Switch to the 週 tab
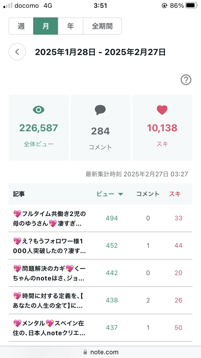This screenshot has width=201, height=358. click(21, 26)
